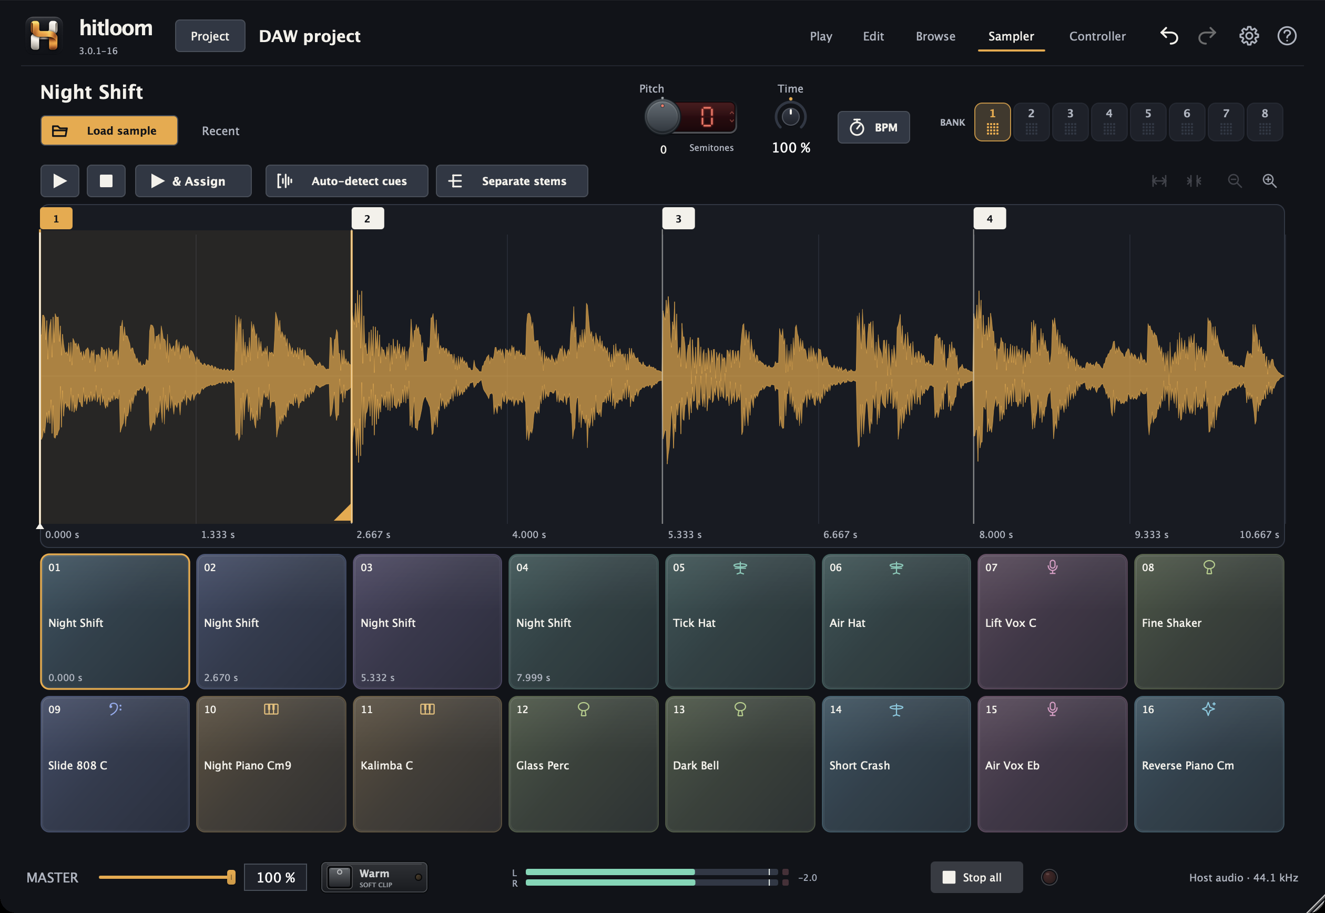
Task: Click the record indicator next to Stop all
Action: 1049,877
